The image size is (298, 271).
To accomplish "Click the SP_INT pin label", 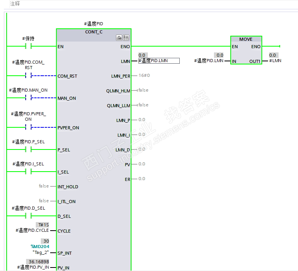I will tap(65, 253).
